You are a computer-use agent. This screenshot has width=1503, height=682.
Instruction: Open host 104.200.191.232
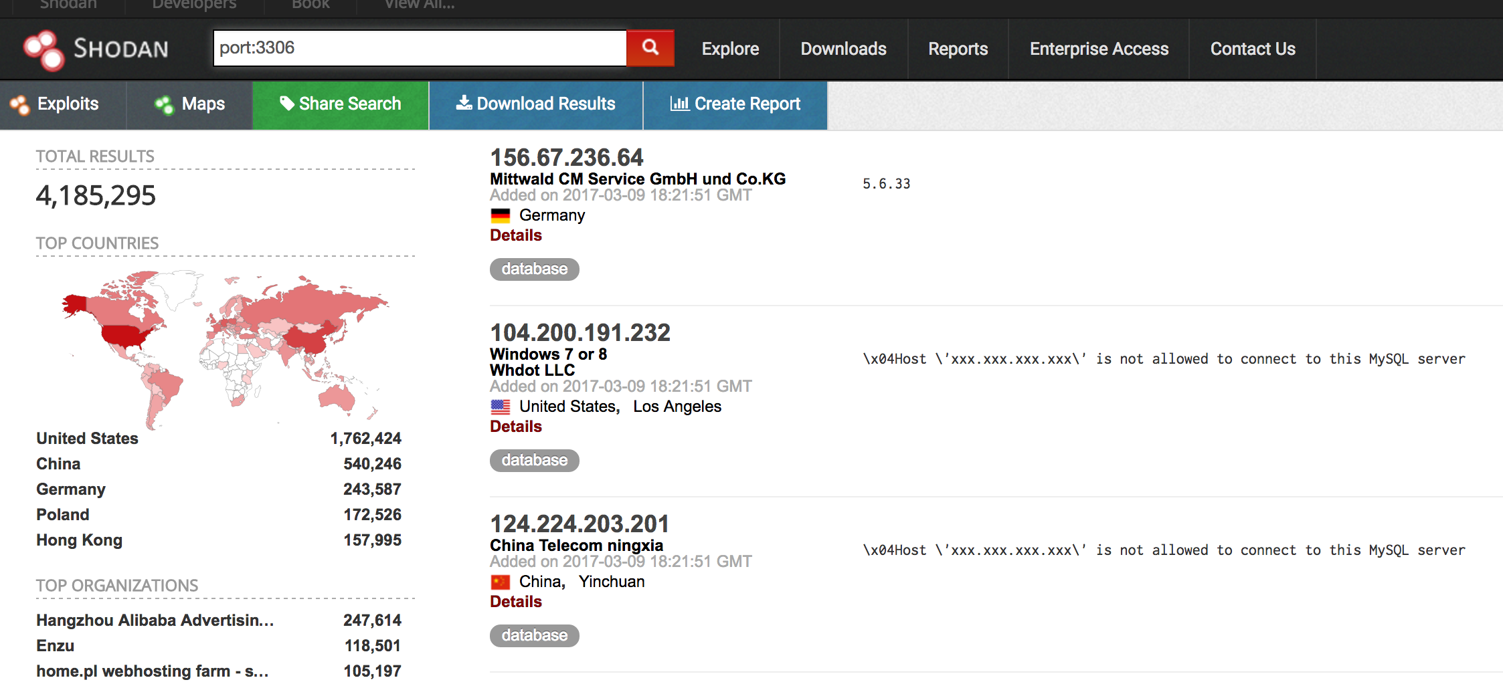click(580, 333)
